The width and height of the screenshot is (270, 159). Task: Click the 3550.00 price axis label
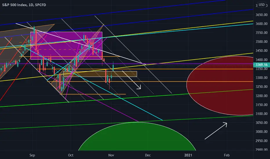(x=262, y=33)
